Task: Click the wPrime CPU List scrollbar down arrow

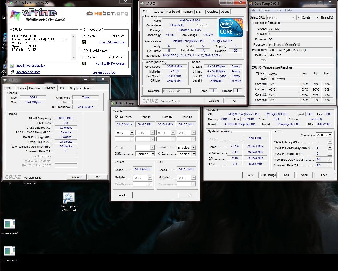Action: pyautogui.click(x=74, y=58)
